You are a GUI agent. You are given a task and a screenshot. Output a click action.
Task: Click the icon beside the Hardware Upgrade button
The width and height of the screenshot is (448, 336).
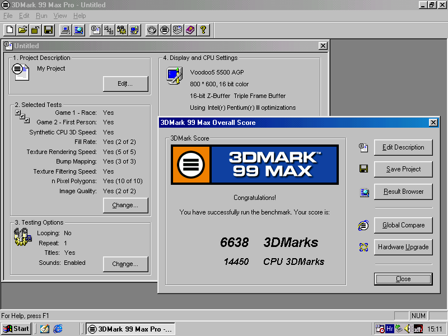point(363,247)
